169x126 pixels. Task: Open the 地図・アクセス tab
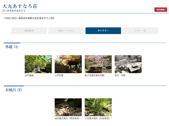click(x=66, y=31)
